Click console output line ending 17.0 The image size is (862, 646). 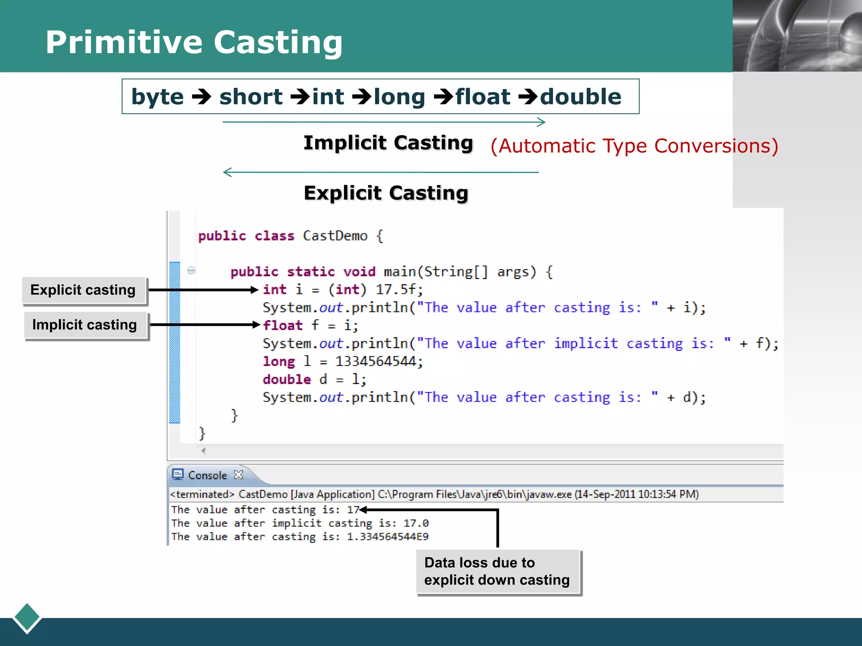(x=299, y=523)
